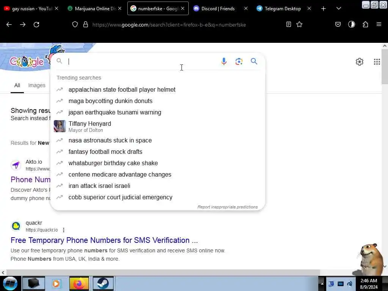Choose suggestion appalachian state football player helmet

point(158,89)
